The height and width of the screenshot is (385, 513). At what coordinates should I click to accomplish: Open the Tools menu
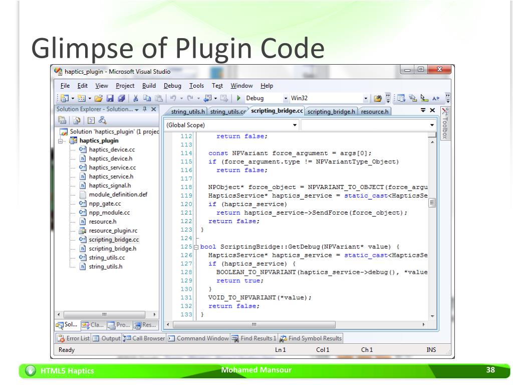(196, 86)
